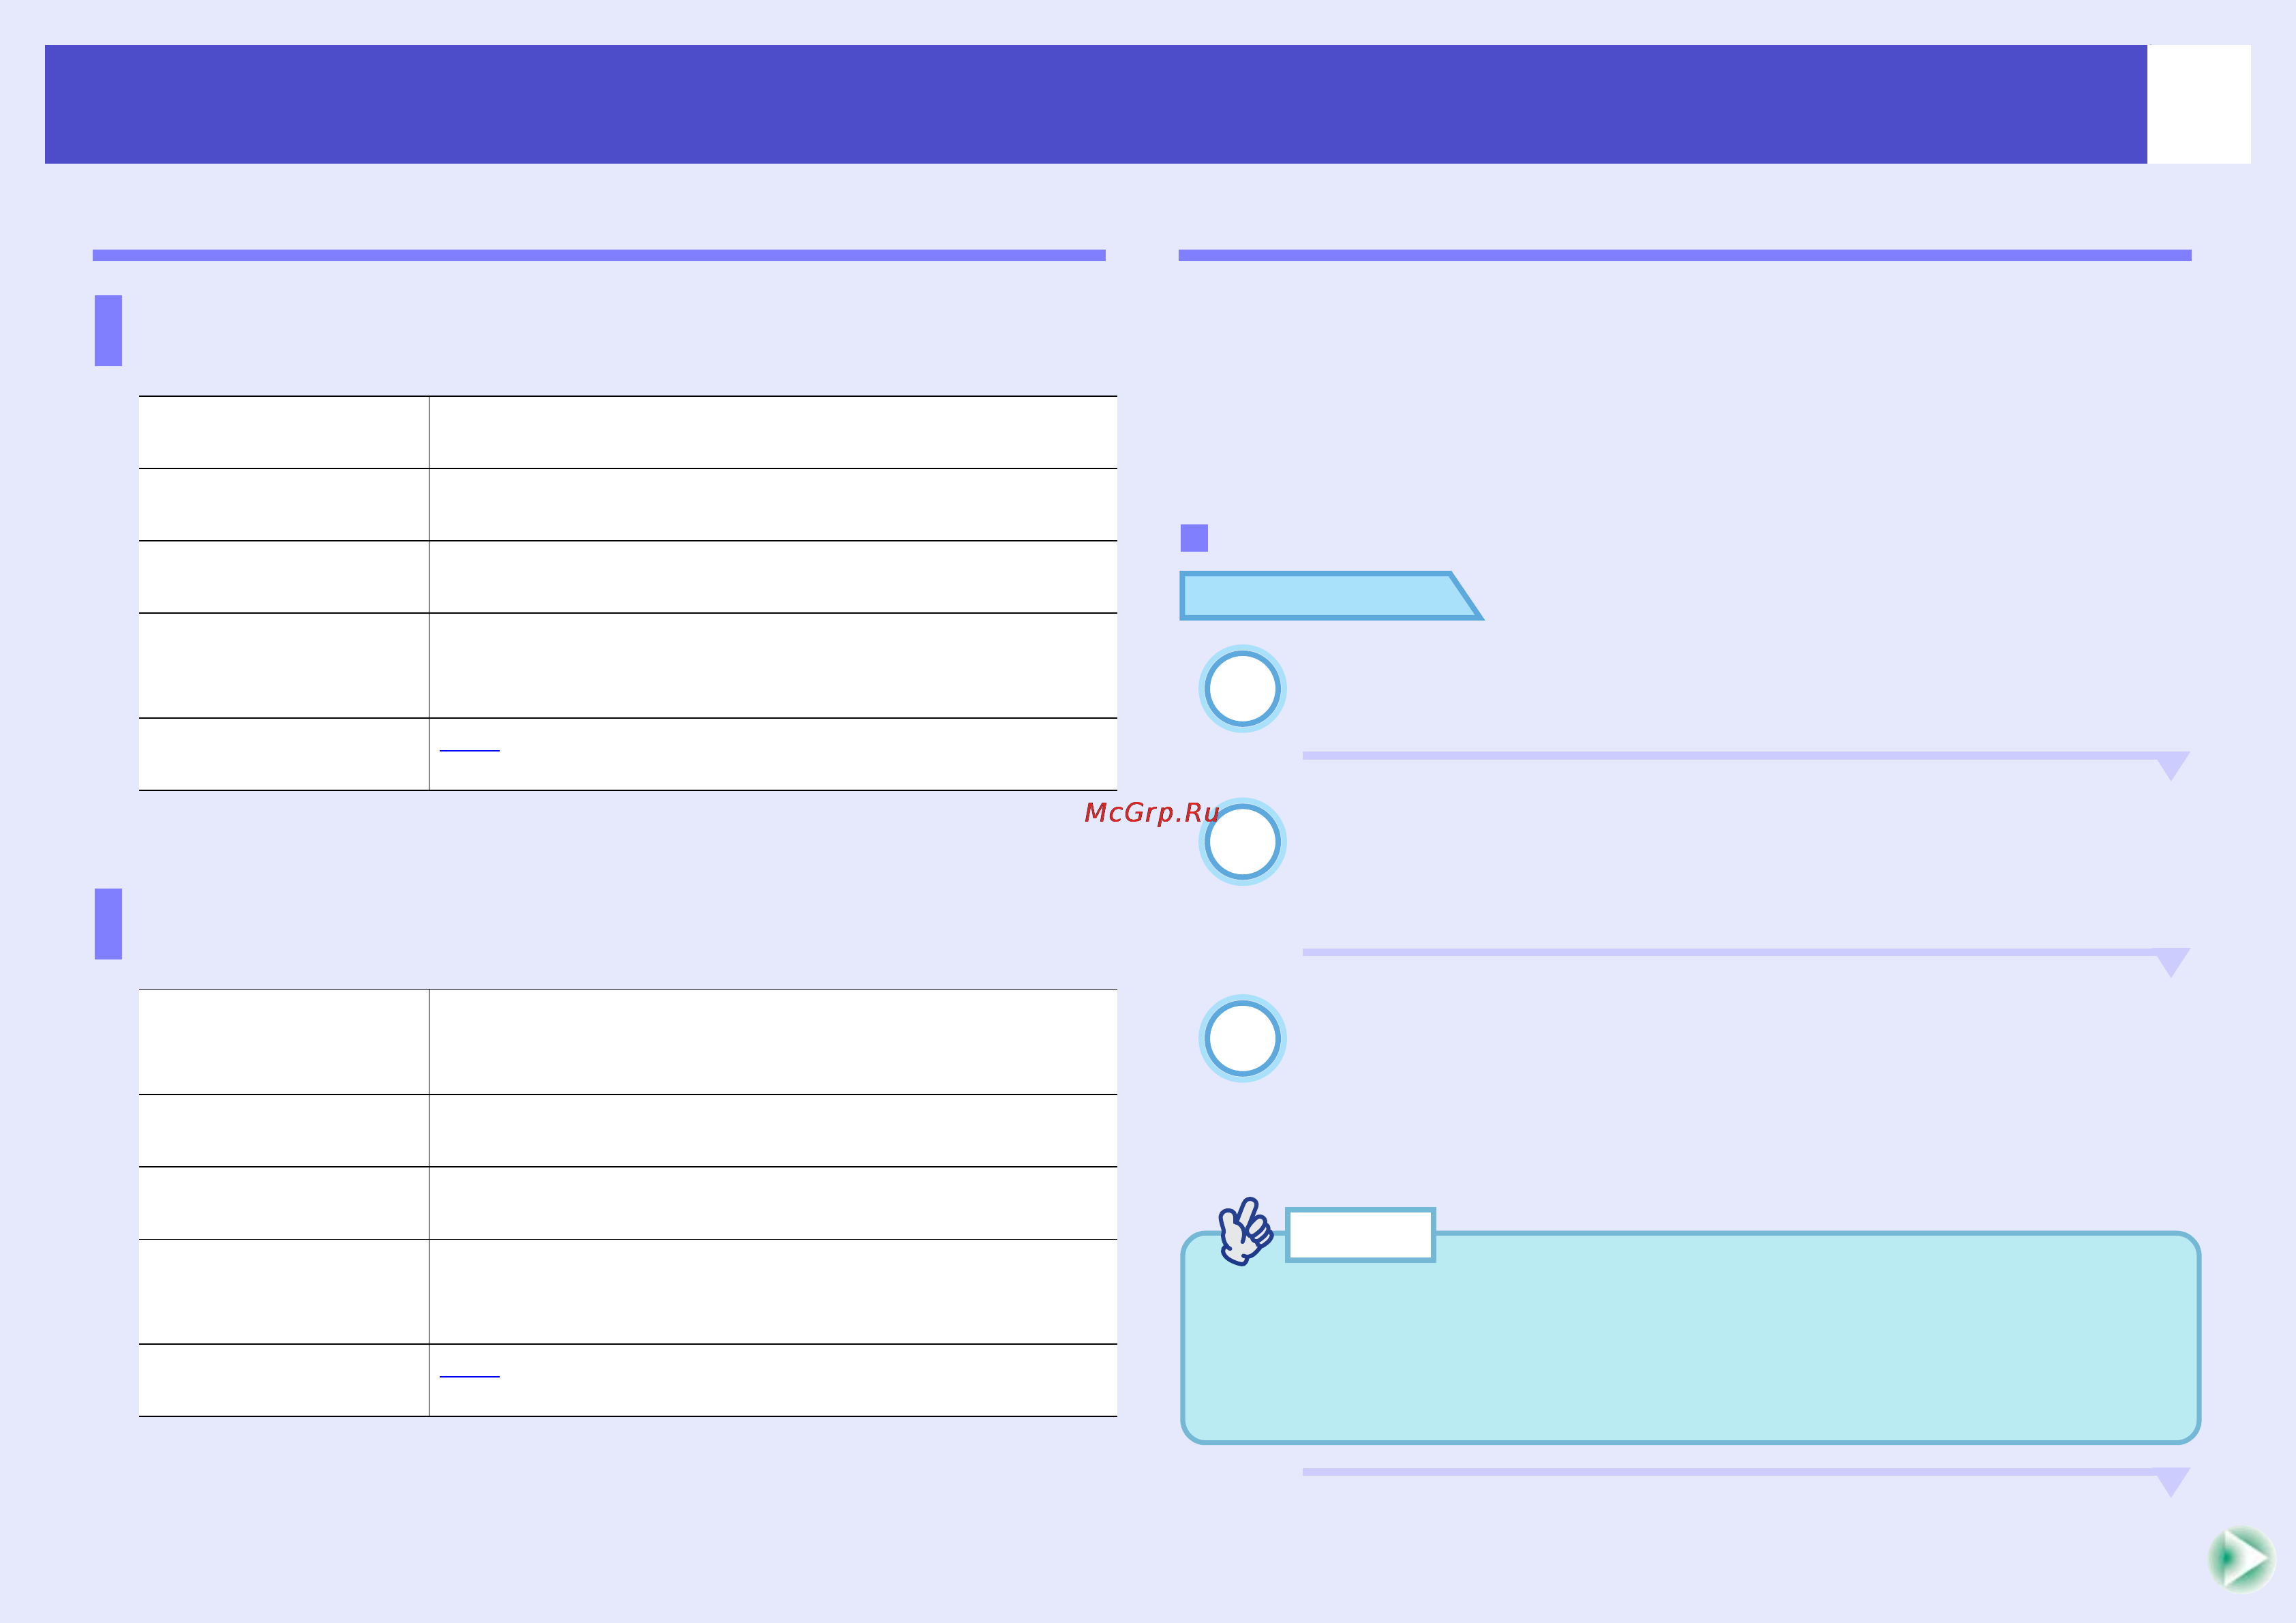Select the first row of upper table
Image resolution: width=2296 pixels, height=1623 pixels.
[628, 432]
